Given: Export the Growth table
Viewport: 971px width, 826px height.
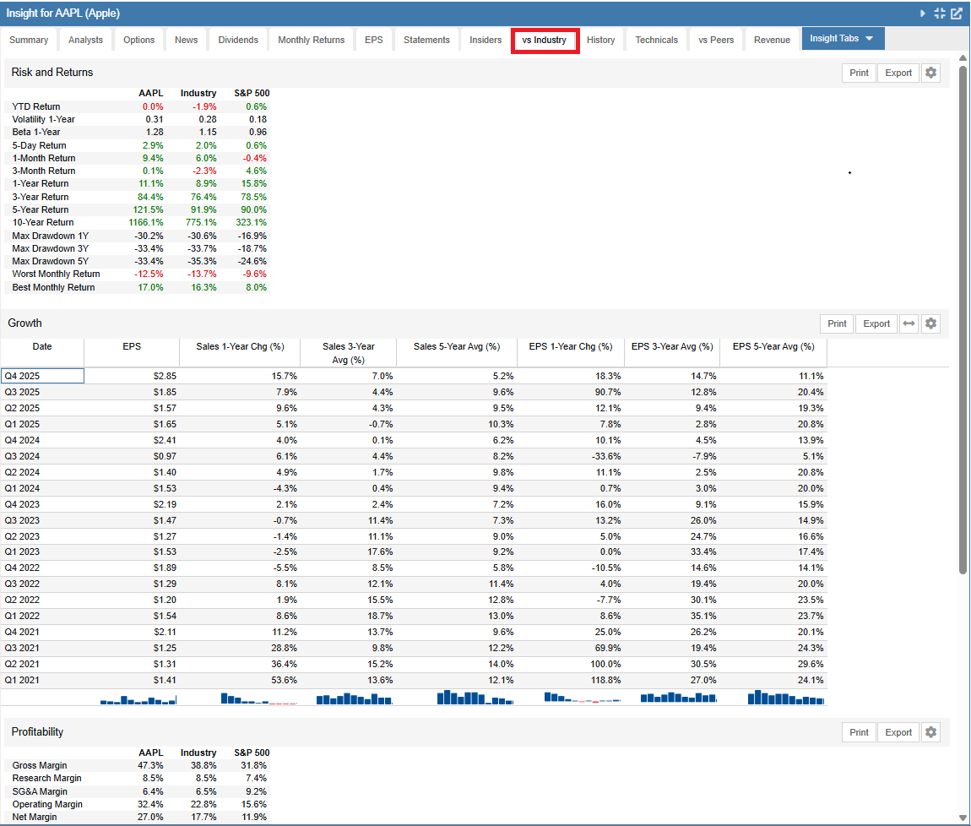Looking at the screenshot, I should click(876, 323).
